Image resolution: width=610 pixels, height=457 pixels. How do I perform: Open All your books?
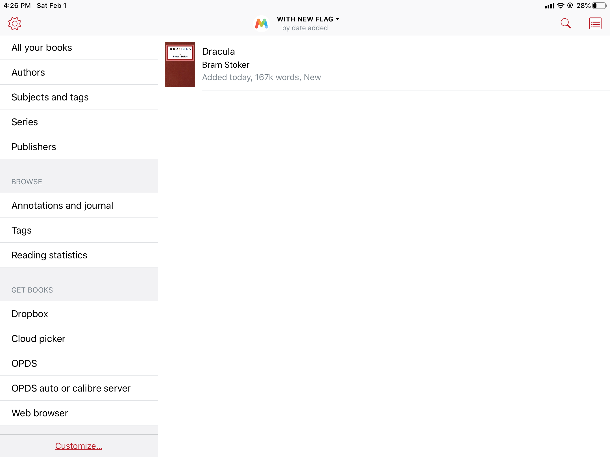click(x=42, y=47)
